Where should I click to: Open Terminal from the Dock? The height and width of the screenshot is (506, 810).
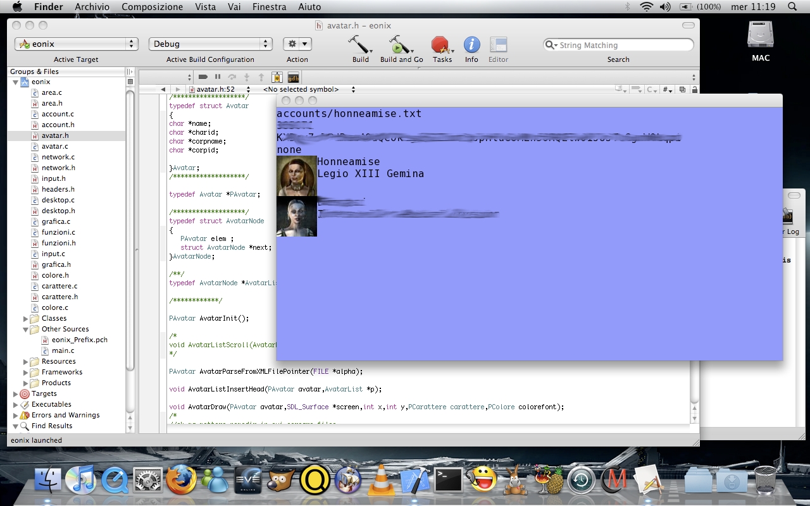(x=448, y=480)
